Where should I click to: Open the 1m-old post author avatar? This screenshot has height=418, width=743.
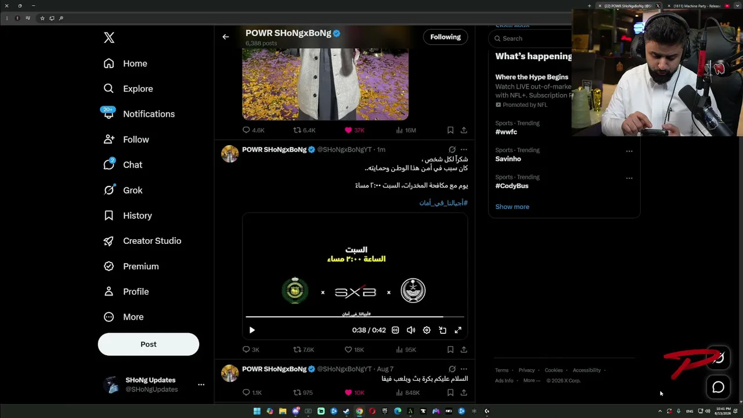coord(230,154)
